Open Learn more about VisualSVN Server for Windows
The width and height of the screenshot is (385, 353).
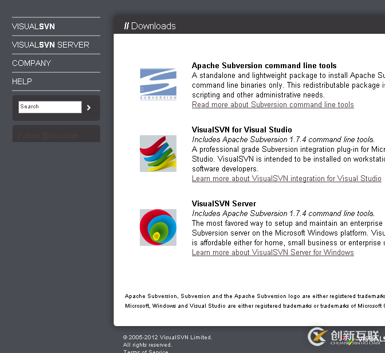pyautogui.click(x=273, y=253)
